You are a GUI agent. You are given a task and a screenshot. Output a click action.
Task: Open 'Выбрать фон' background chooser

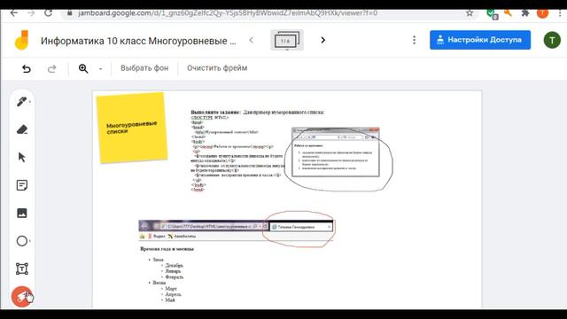point(144,68)
